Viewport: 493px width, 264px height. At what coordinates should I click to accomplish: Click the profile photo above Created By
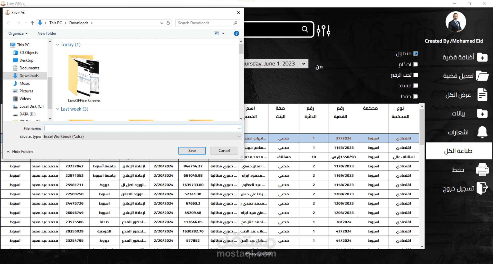tap(456, 22)
